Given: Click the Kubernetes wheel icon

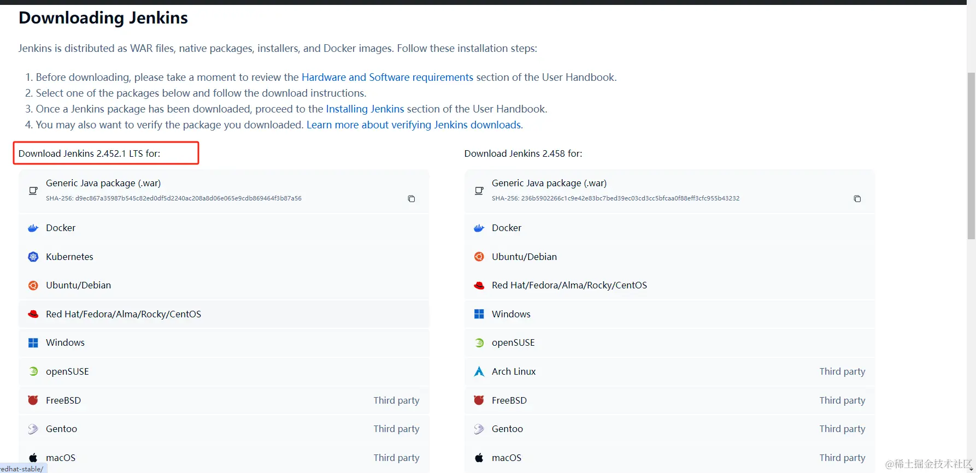Looking at the screenshot, I should tap(33, 257).
